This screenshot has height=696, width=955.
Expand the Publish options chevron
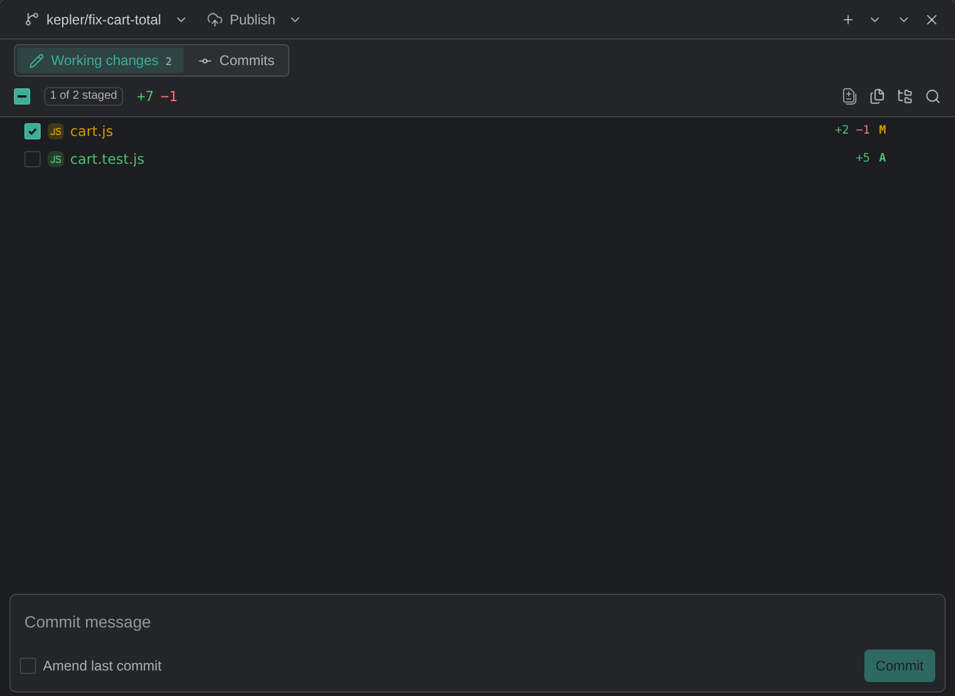pyautogui.click(x=295, y=20)
